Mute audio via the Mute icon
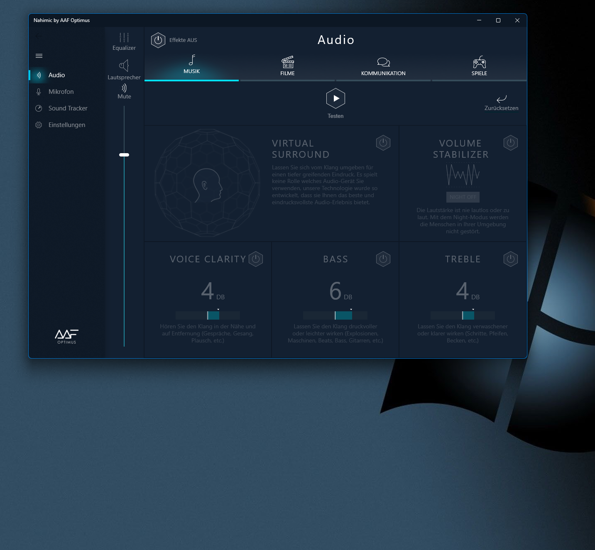The height and width of the screenshot is (550, 595). click(x=124, y=88)
